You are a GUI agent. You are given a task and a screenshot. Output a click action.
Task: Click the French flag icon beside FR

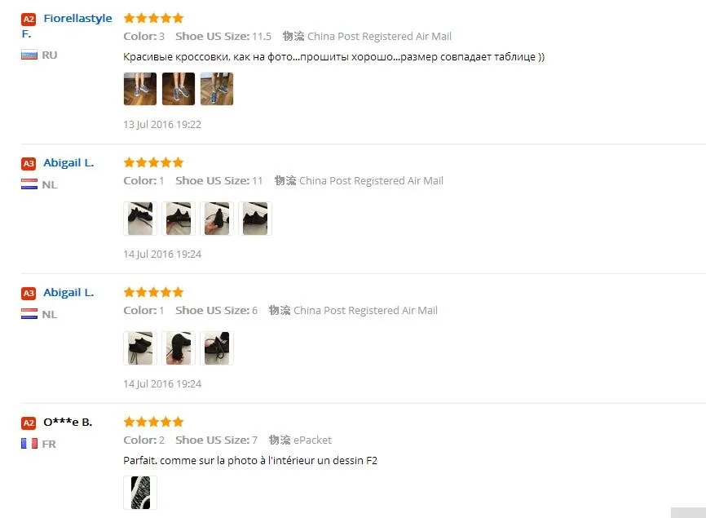[x=29, y=444]
